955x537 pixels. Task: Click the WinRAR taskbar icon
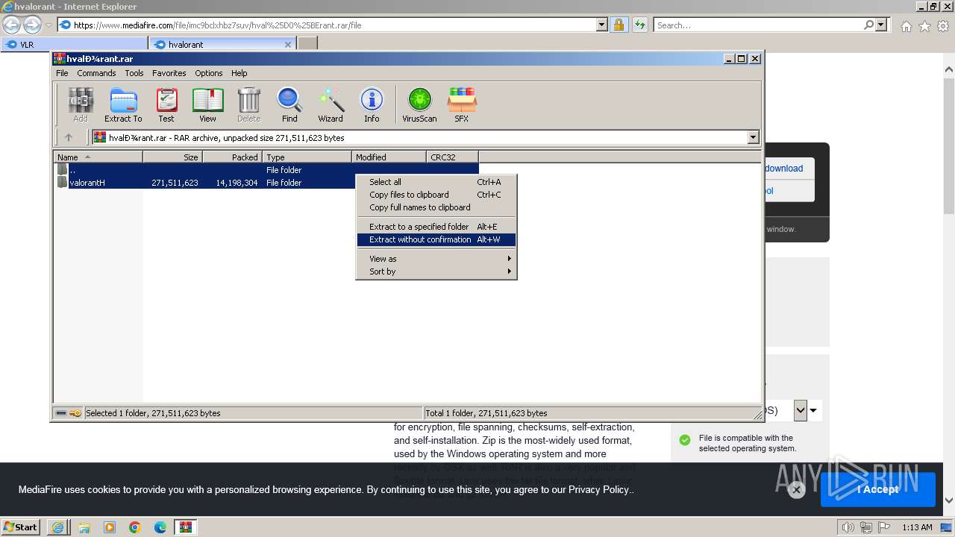point(185,527)
